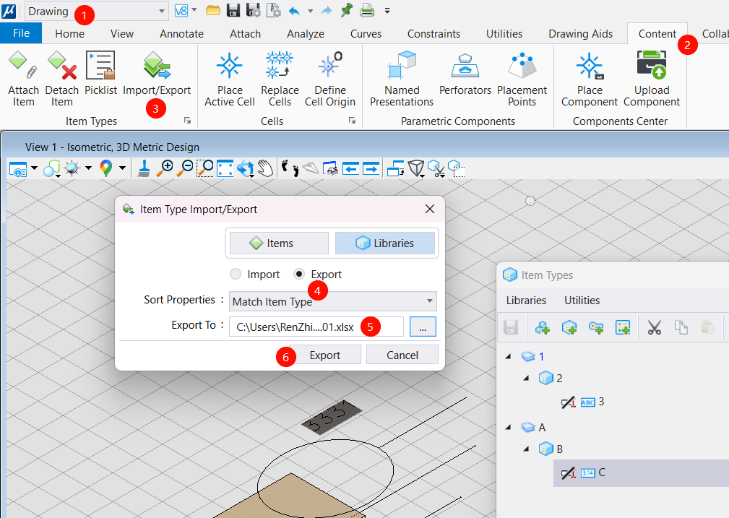The image size is (729, 518).
Task: Open the Utilities menu in Item Types
Action: (582, 301)
